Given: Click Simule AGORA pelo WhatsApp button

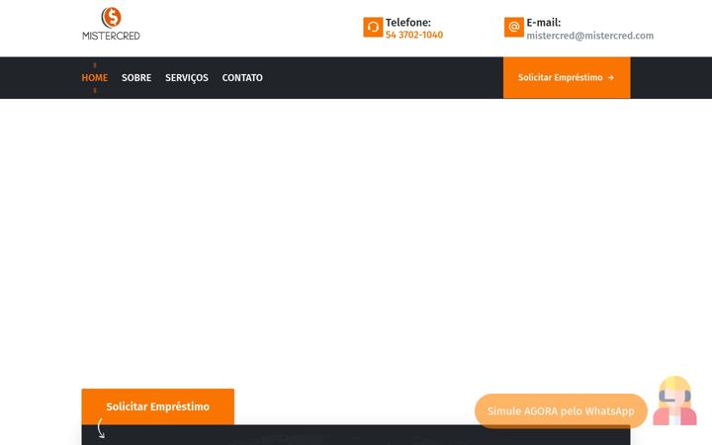Looking at the screenshot, I should [x=561, y=411].
